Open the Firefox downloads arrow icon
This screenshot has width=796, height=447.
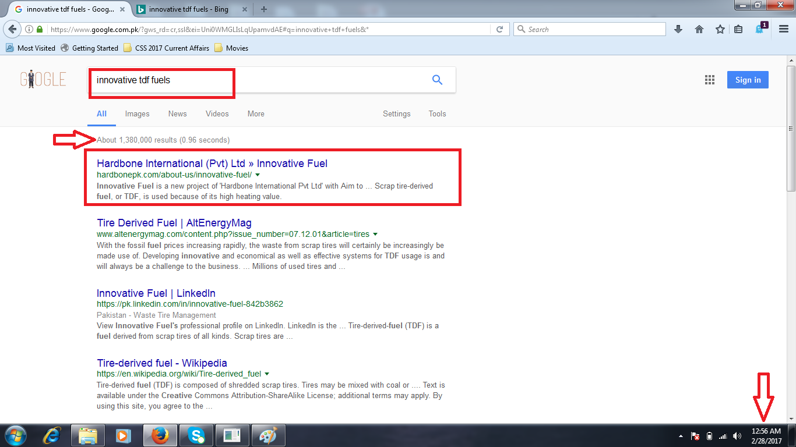[678, 29]
